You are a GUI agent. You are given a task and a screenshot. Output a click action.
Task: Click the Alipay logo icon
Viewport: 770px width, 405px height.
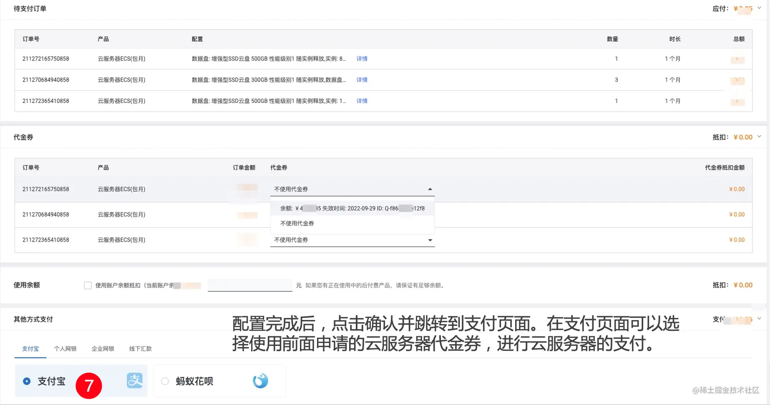pyautogui.click(x=134, y=380)
